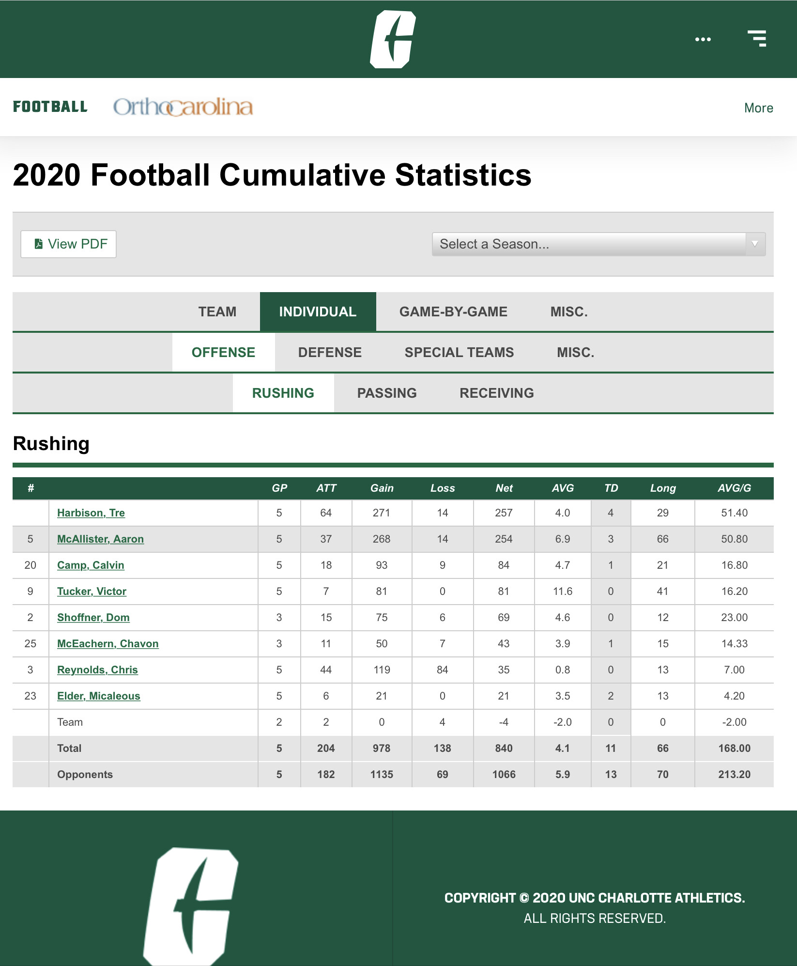This screenshot has width=797, height=966.
Task: Click the OrthoCarolina sponsor logo
Action: [x=183, y=107]
